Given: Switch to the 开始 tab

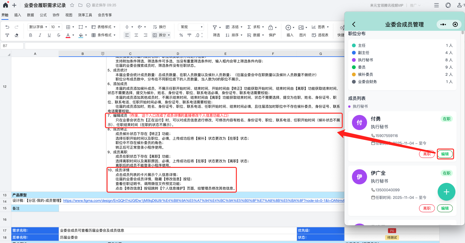Looking at the screenshot, I should coord(5,15).
